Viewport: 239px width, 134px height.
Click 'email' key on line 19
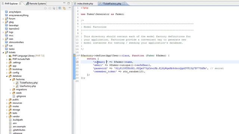(98, 65)
